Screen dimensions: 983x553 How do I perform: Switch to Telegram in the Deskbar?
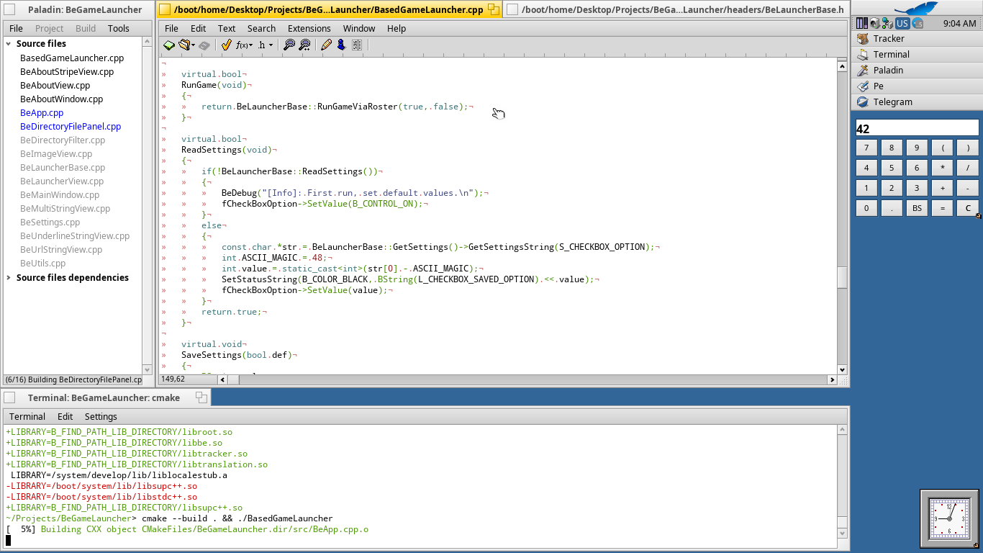(916, 102)
